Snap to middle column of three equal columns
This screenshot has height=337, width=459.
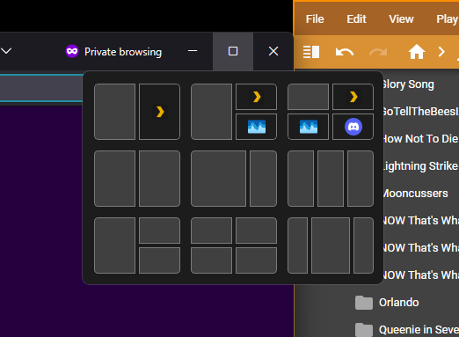[331, 179]
